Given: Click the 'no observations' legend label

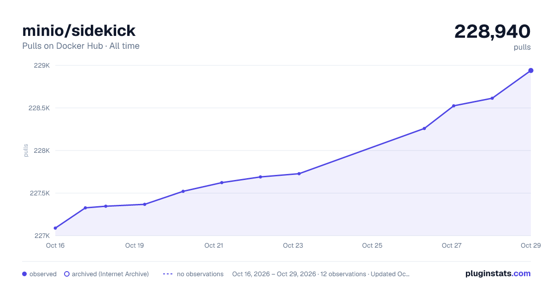Looking at the screenshot, I should [200, 274].
